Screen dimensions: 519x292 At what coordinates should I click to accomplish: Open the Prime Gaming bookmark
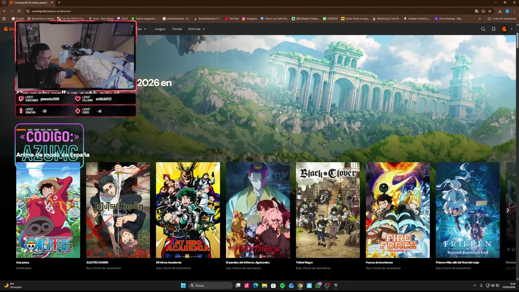point(449,19)
